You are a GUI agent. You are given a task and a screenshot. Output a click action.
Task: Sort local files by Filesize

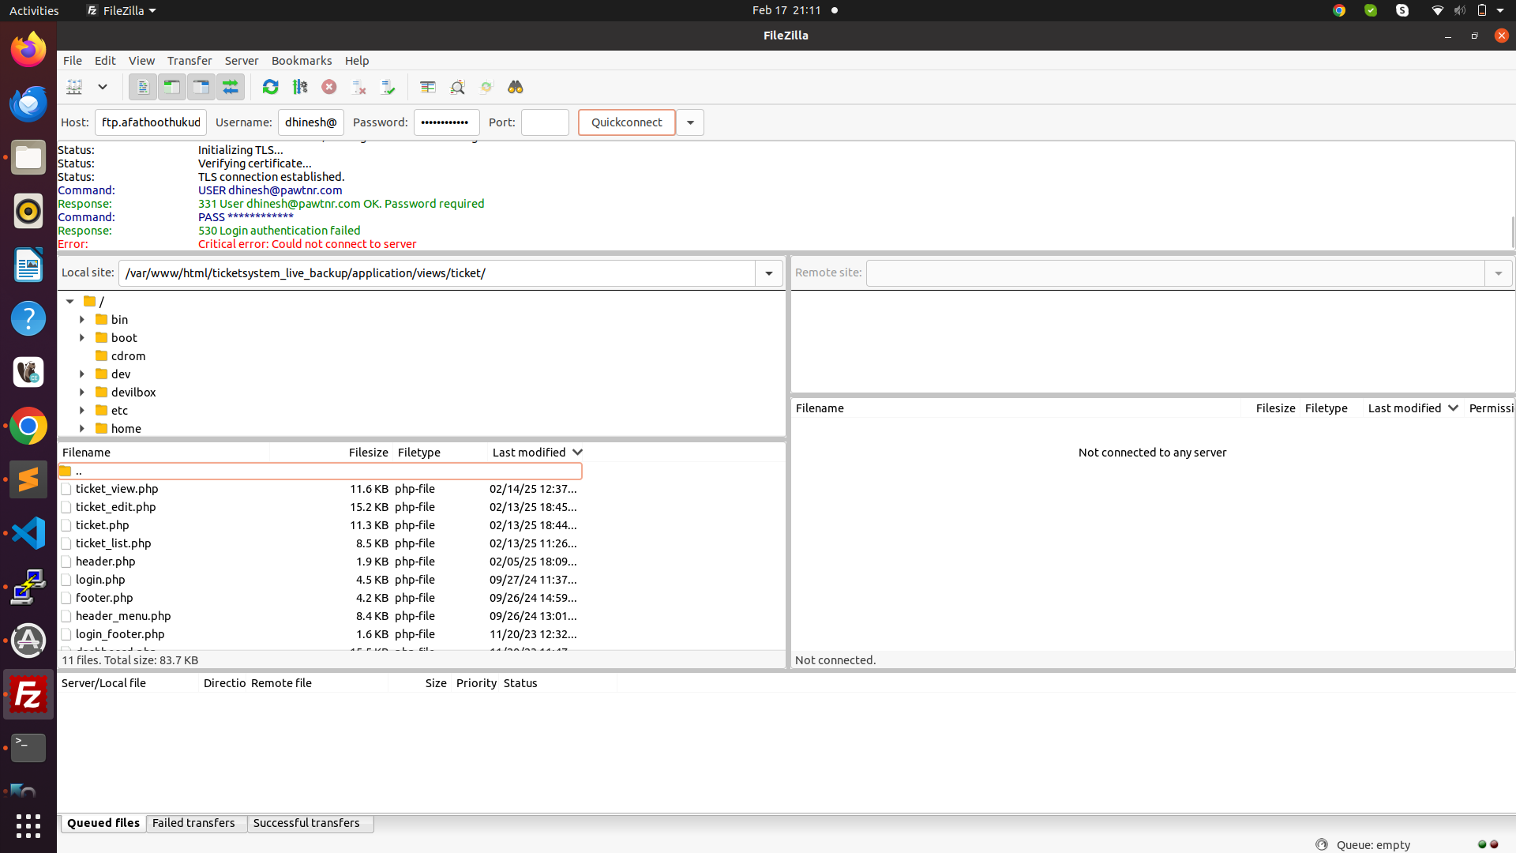click(x=368, y=453)
